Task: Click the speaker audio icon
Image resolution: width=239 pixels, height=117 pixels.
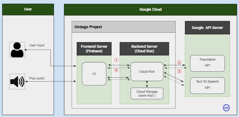Action: 17,82
